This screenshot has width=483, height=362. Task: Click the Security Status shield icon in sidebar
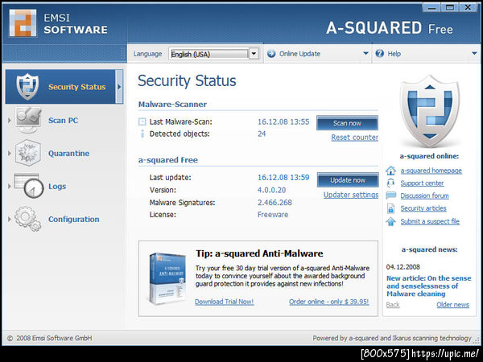tap(27, 87)
